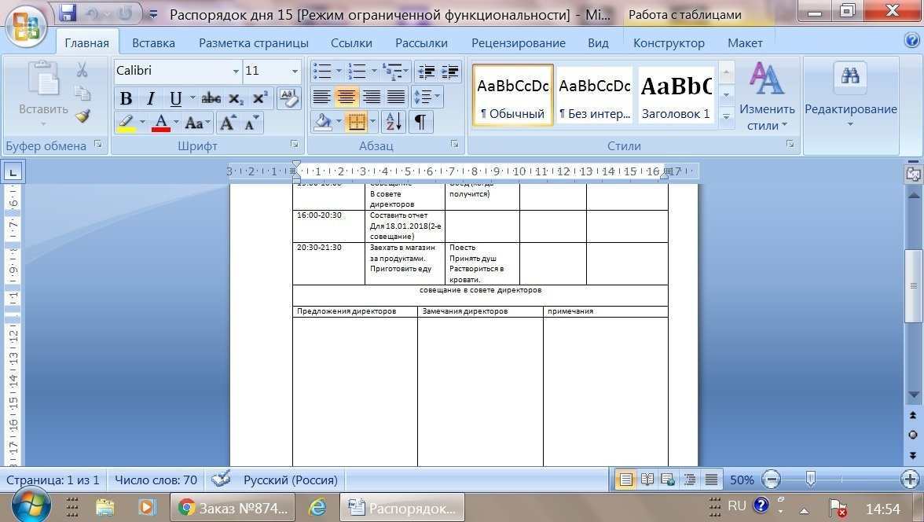Viewport: 924px width, 522px height.
Task: Click the zoom slider handle
Action: (x=810, y=479)
